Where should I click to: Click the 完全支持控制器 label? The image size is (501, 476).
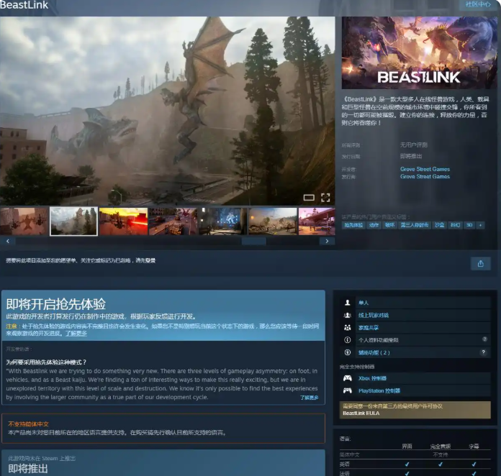[357, 367]
